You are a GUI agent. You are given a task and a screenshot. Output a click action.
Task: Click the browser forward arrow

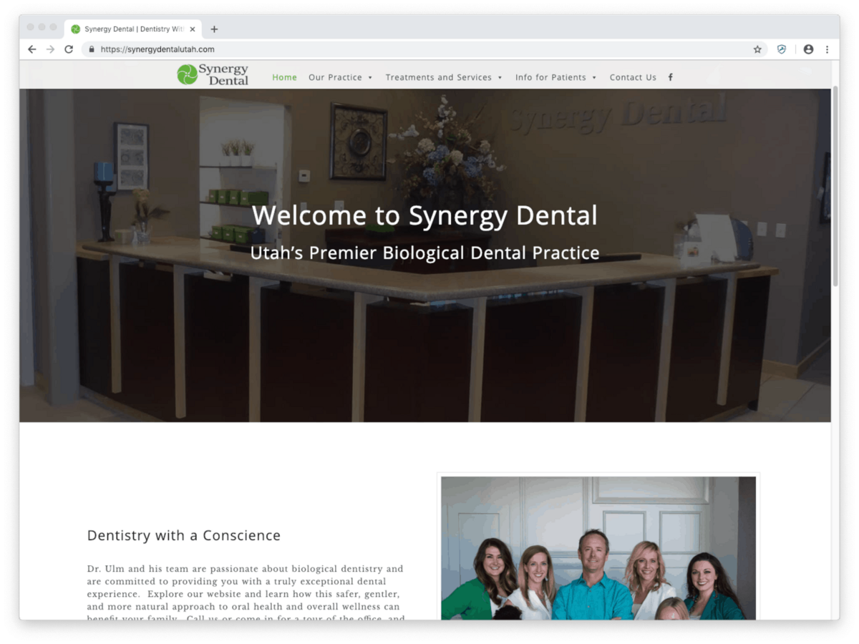[50, 49]
